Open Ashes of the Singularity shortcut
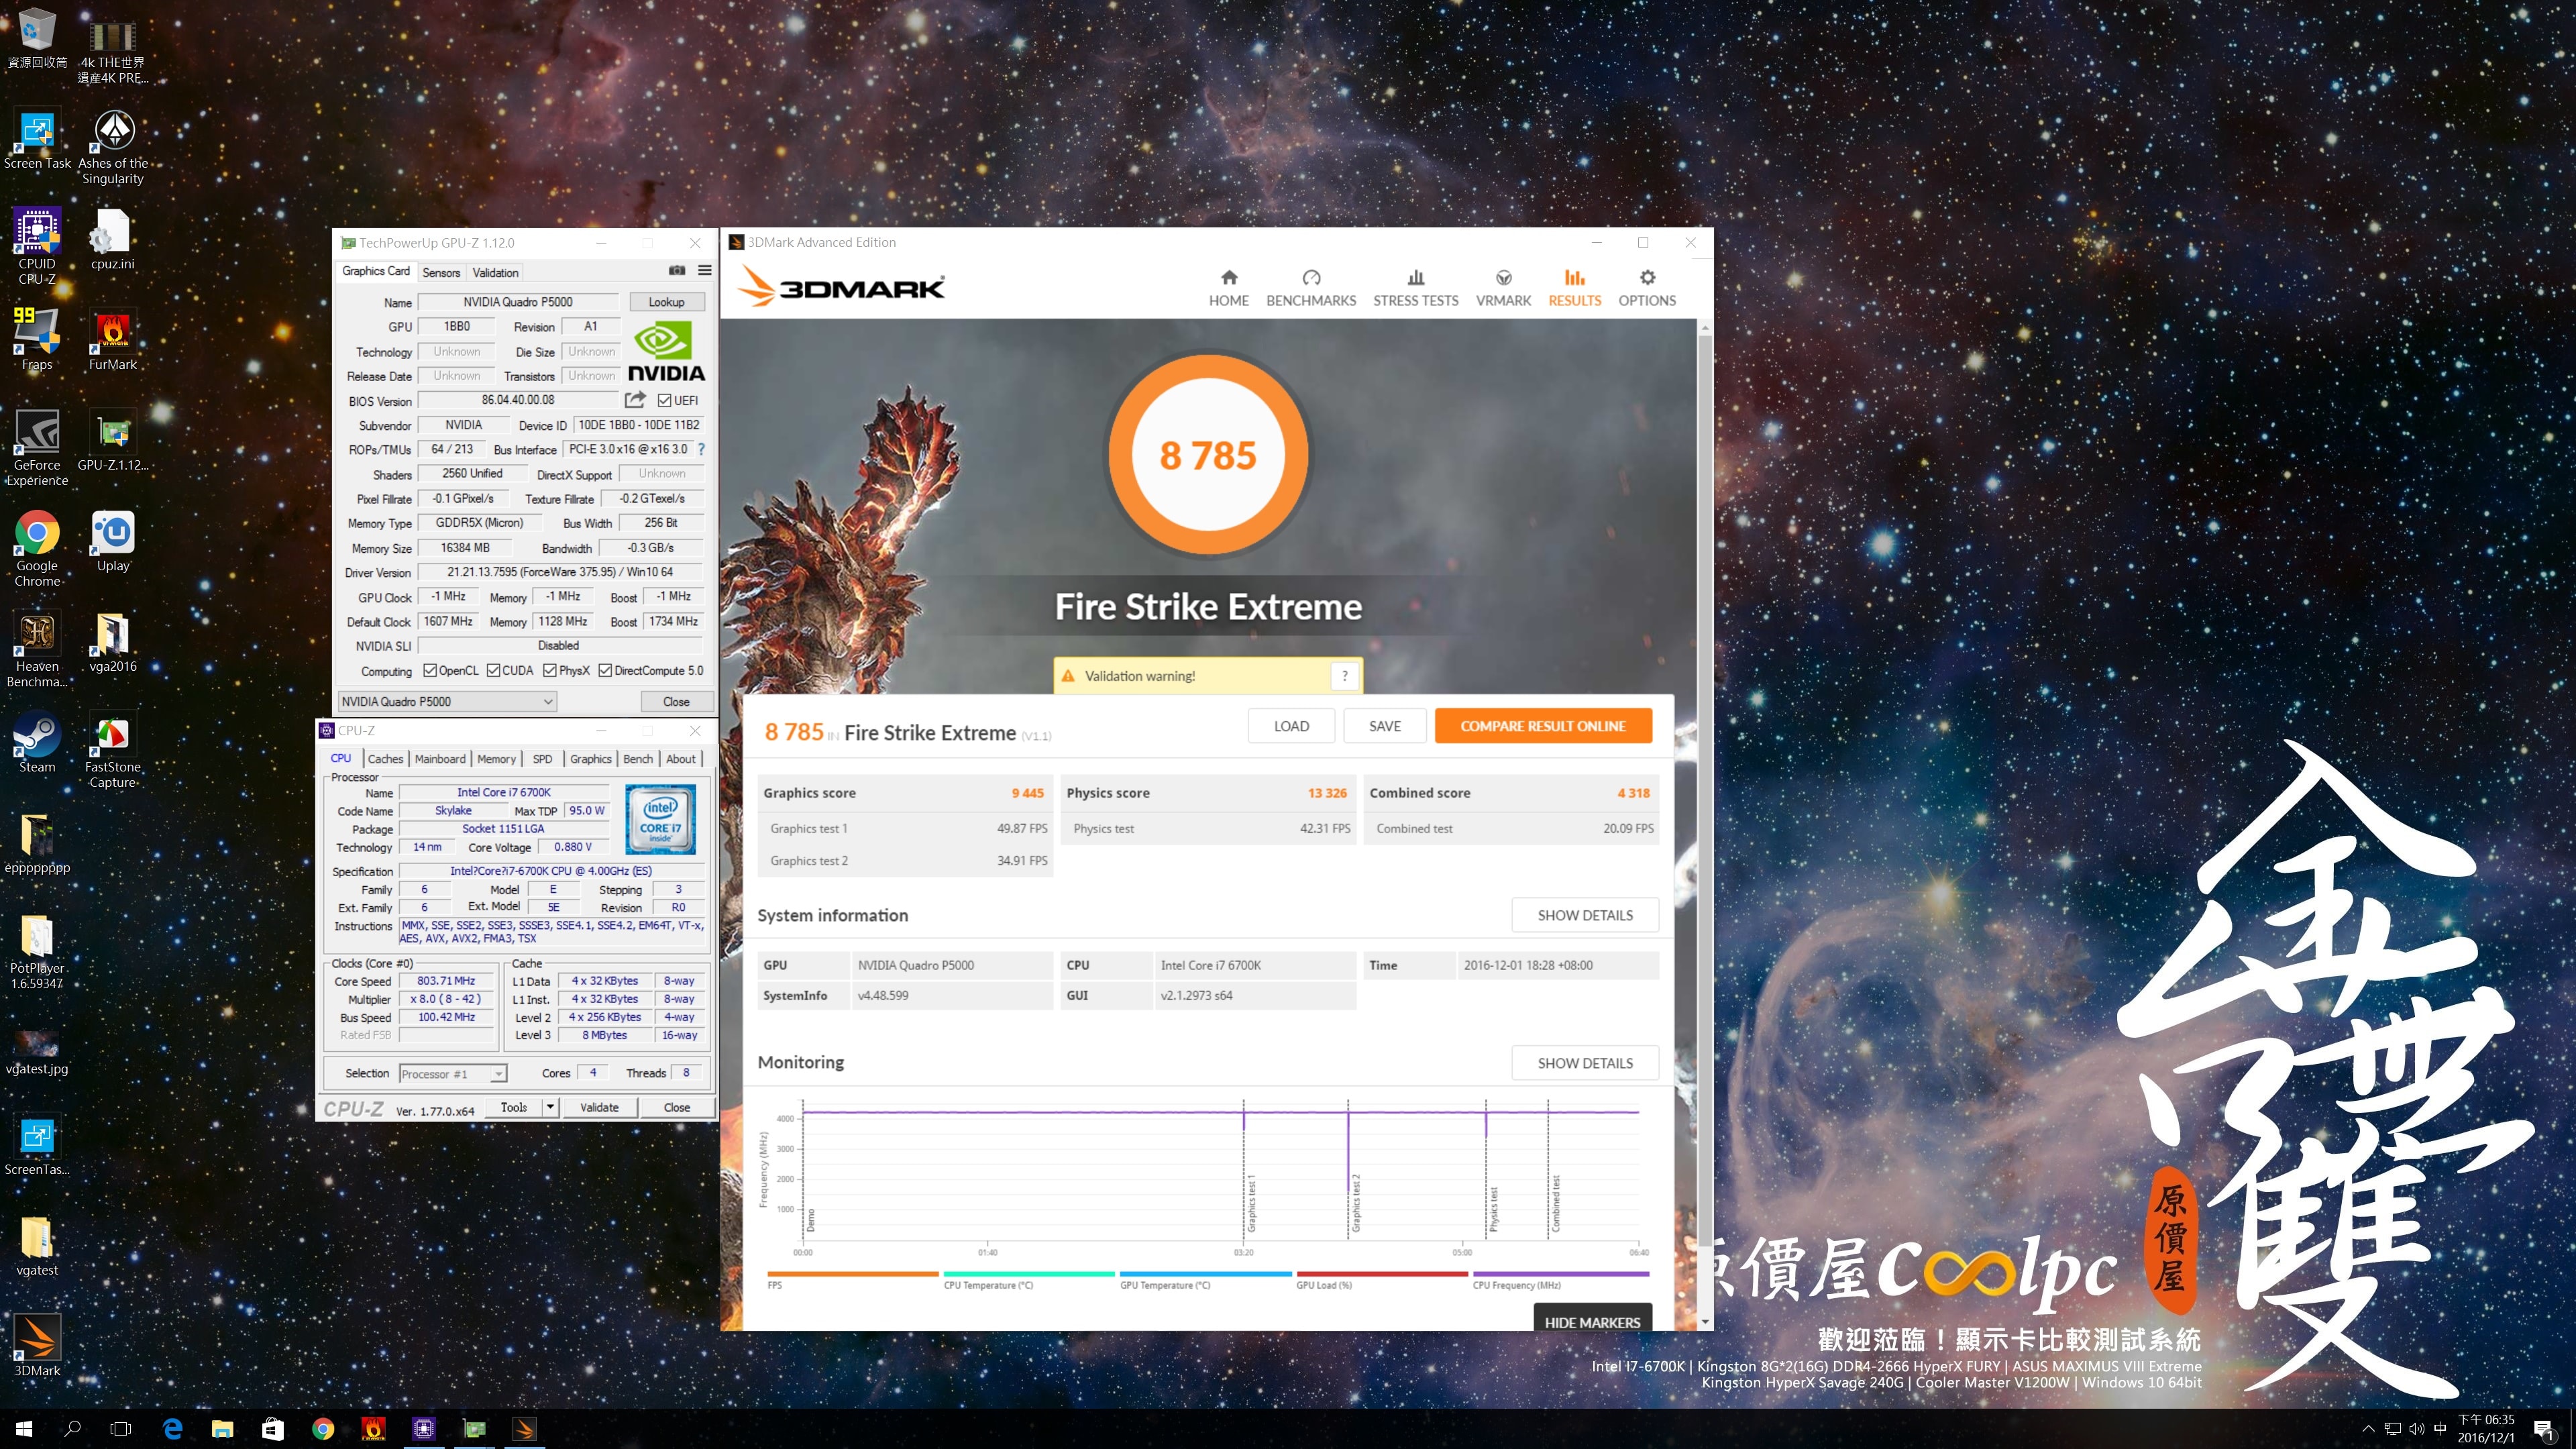This screenshot has height=1449, width=2576. click(x=113, y=147)
